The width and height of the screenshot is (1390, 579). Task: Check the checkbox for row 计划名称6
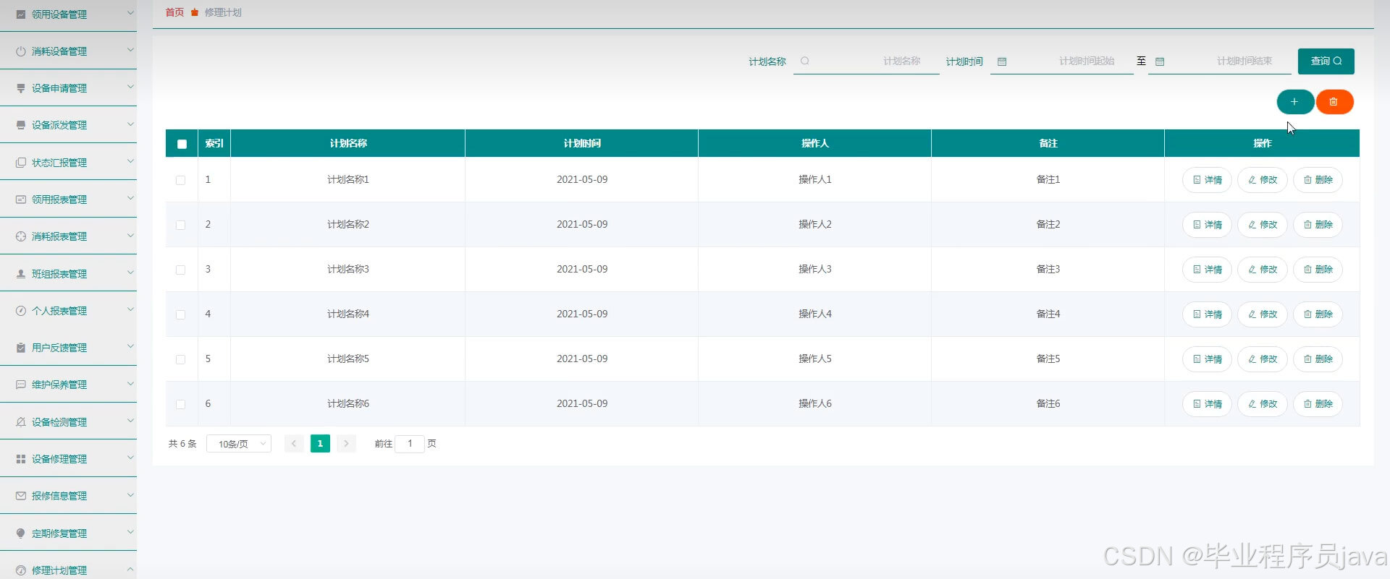point(180,404)
